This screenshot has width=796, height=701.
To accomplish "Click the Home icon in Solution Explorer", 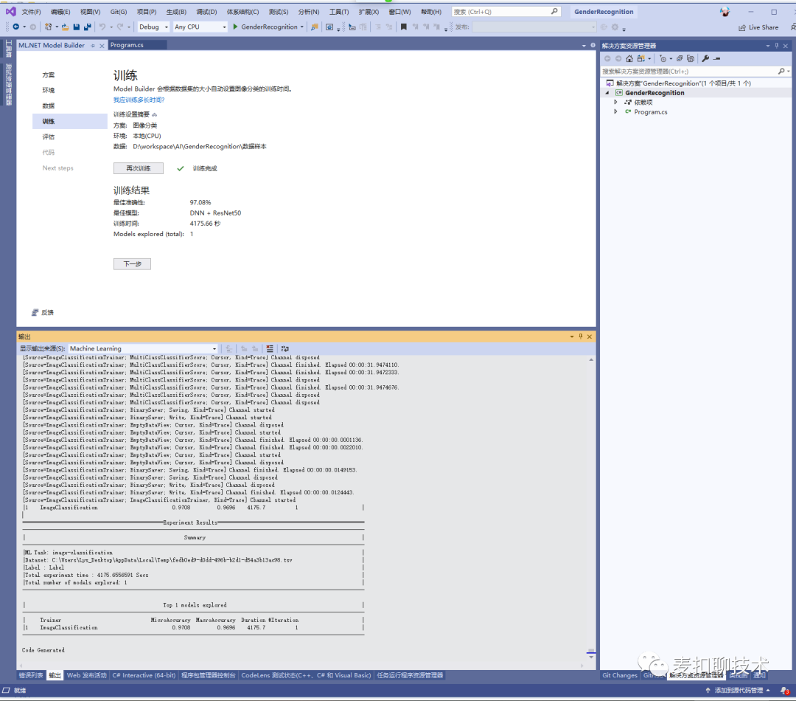I will click(629, 58).
